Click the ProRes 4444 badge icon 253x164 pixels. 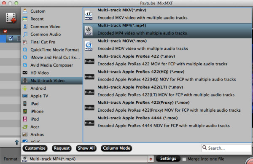(89, 123)
